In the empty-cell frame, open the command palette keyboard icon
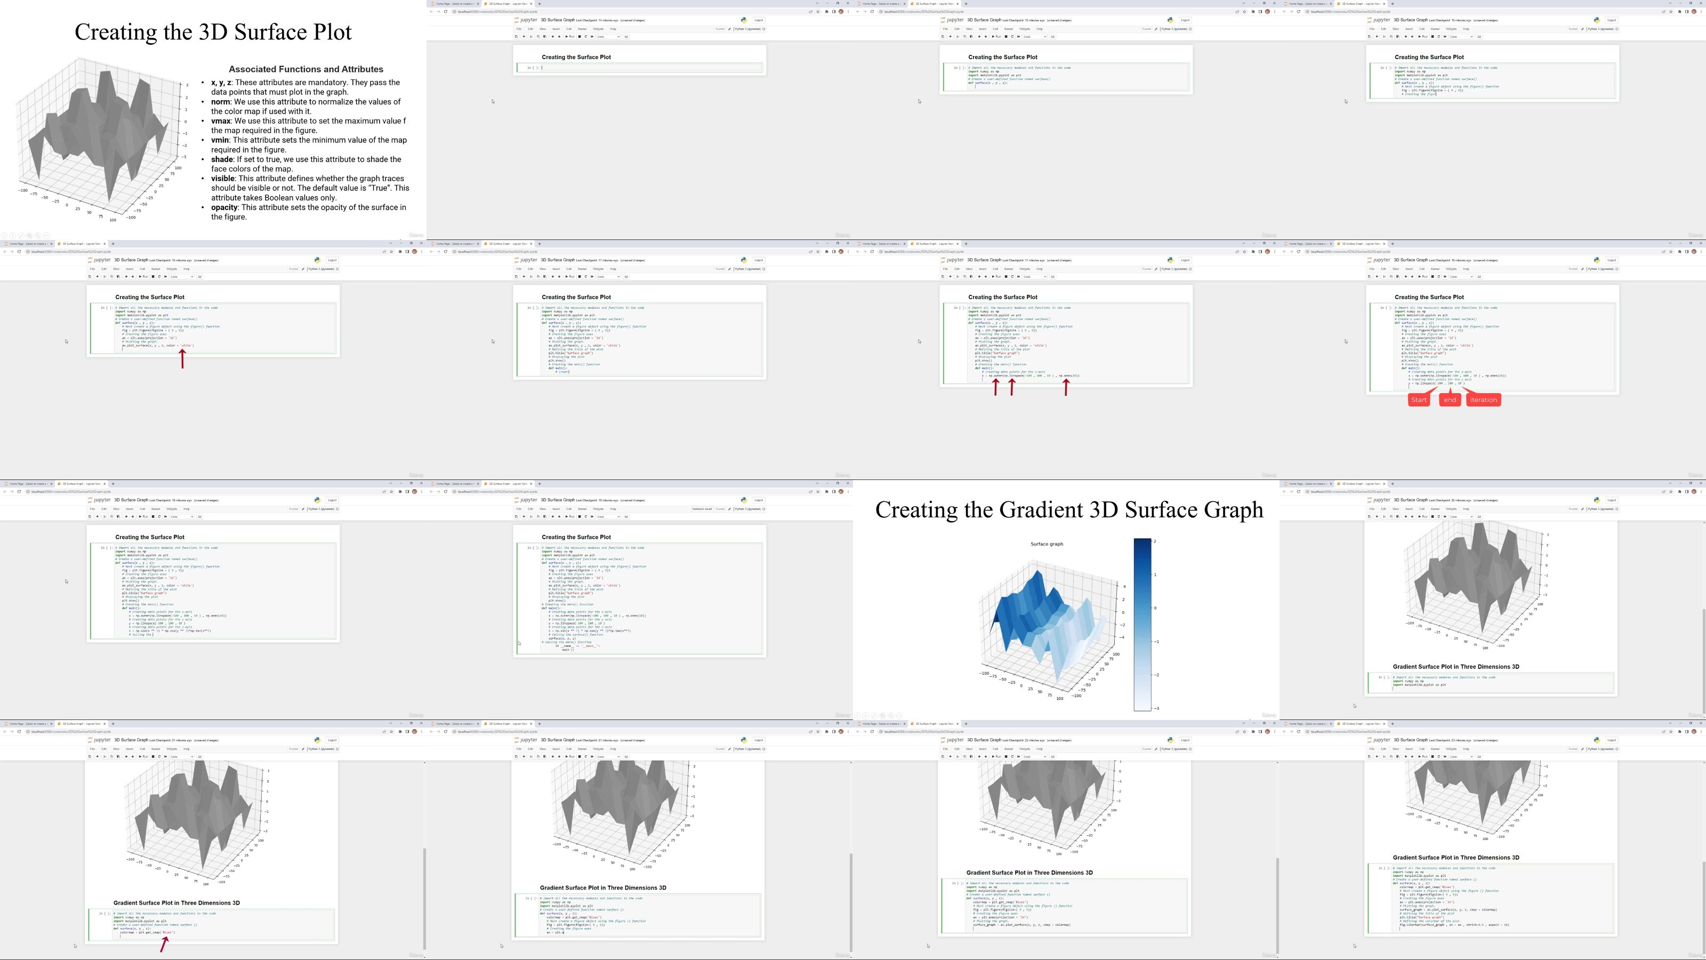Image resolution: width=1706 pixels, height=960 pixels. [626, 36]
